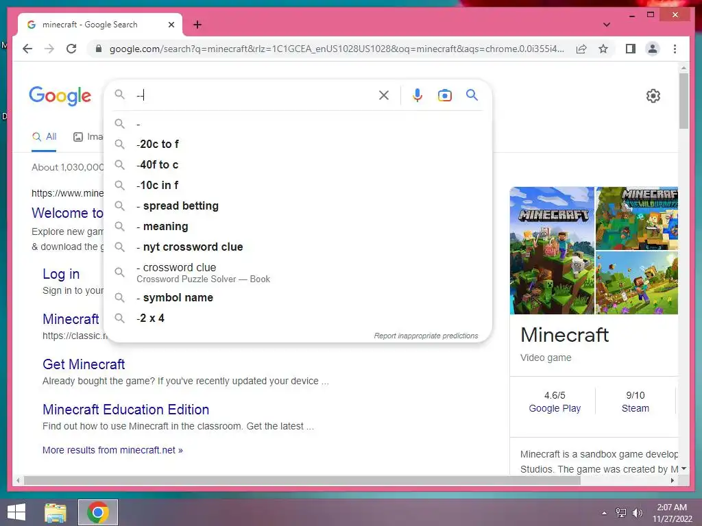Image resolution: width=702 pixels, height=526 pixels.
Task: Open the taskbar clock and date
Action: tap(672, 513)
